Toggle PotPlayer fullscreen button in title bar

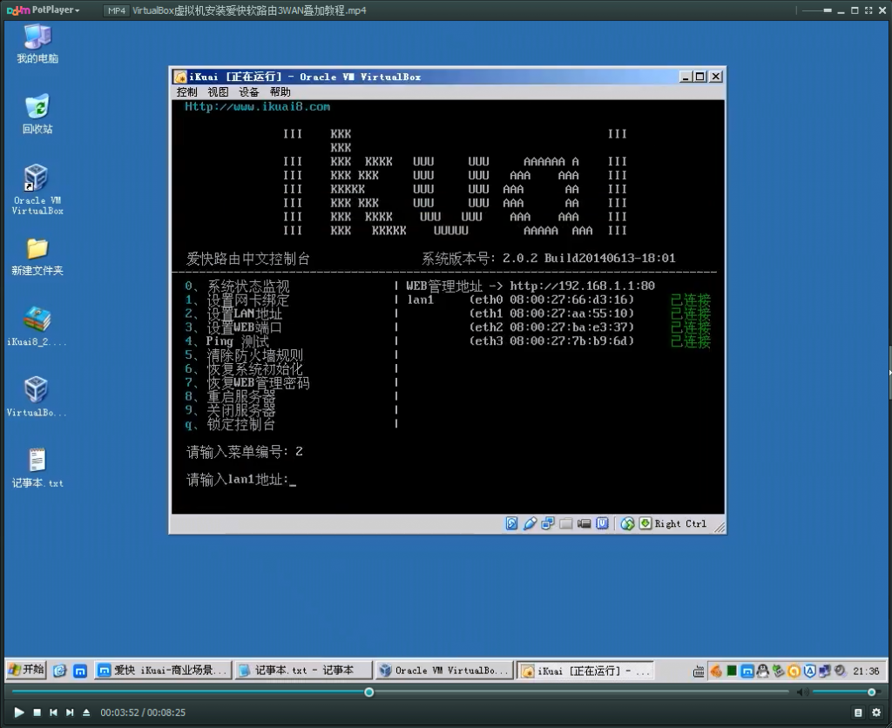pos(868,10)
